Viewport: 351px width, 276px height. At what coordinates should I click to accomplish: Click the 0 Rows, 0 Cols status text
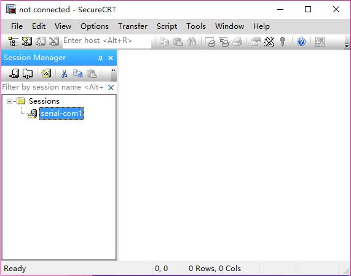215,269
